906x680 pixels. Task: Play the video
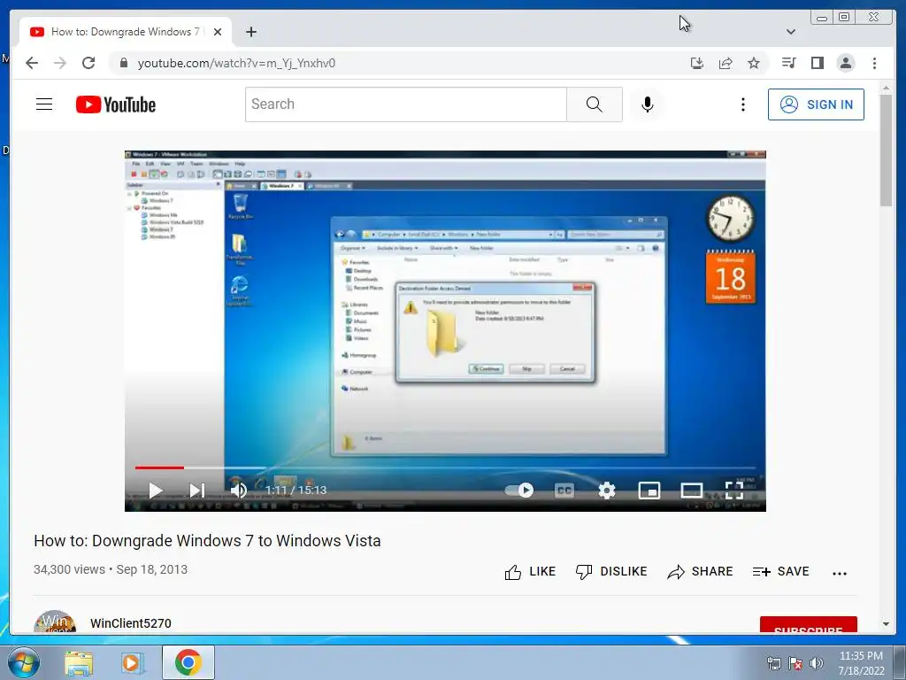[x=155, y=491]
